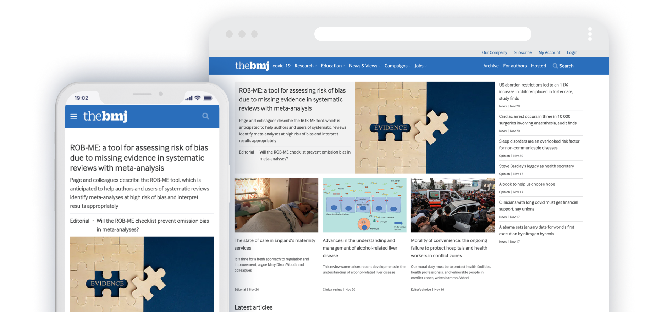Expand the Research dropdown menu

(x=305, y=66)
